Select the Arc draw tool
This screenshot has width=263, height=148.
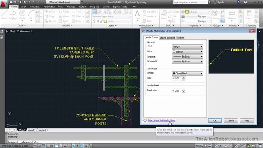(x=31, y=15)
